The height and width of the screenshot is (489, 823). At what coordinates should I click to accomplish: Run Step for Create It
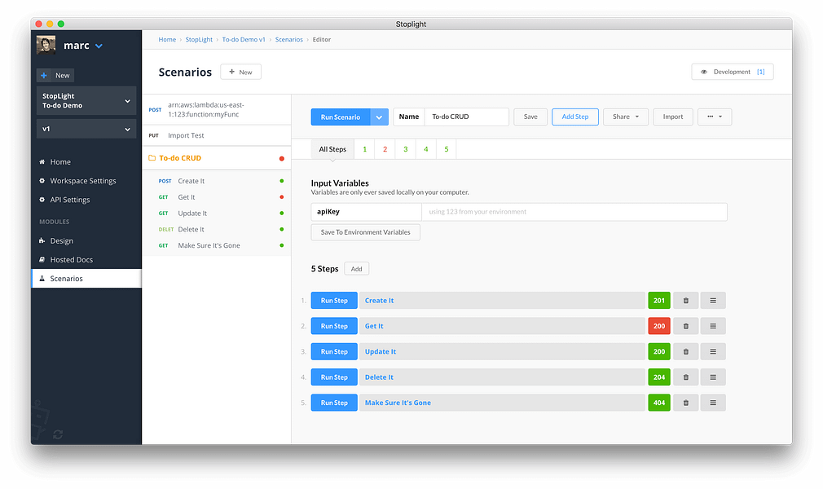tap(334, 301)
